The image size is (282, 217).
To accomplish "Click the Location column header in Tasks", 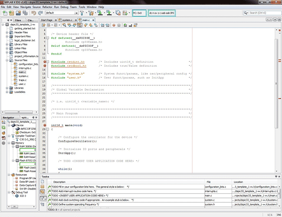I will 255,182.
